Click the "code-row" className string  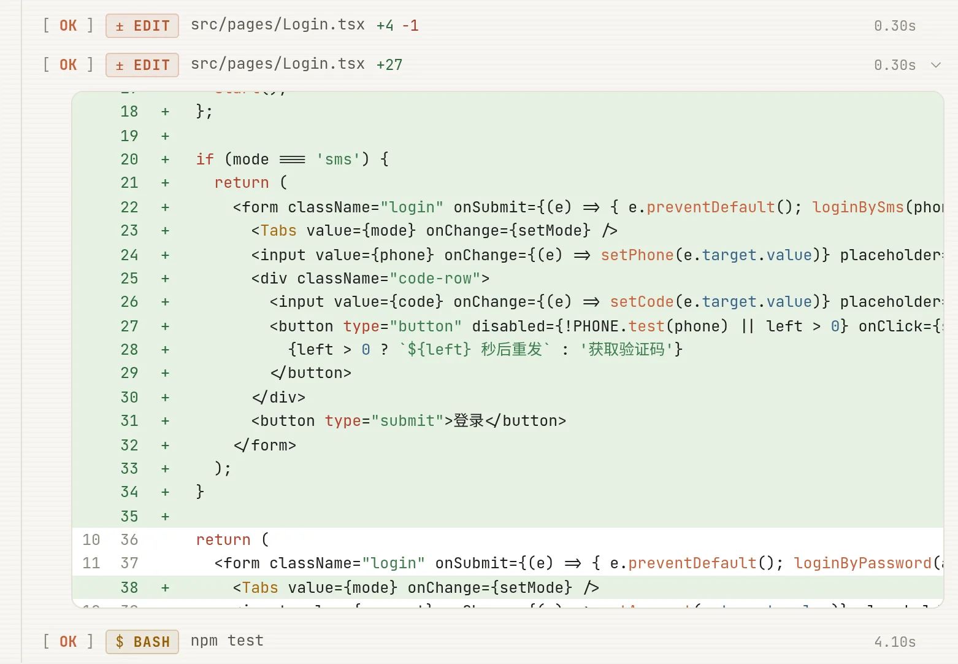click(435, 279)
